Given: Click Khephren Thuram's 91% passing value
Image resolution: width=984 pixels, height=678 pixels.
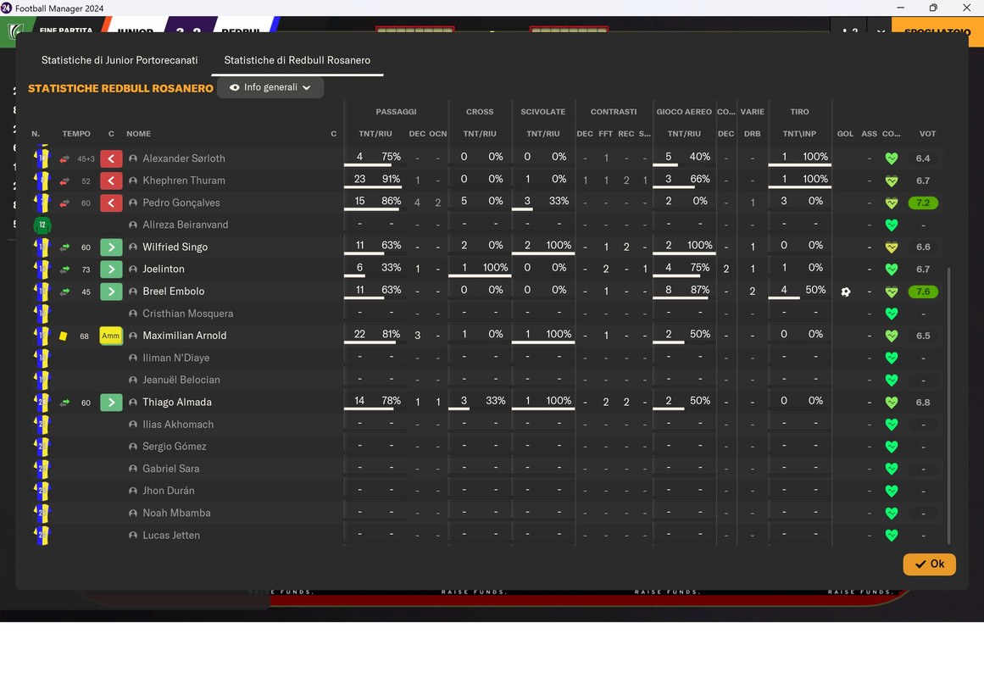Looking at the screenshot, I should pyautogui.click(x=391, y=179).
